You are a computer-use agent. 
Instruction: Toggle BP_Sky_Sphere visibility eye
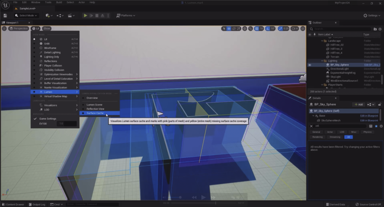tap(310, 65)
